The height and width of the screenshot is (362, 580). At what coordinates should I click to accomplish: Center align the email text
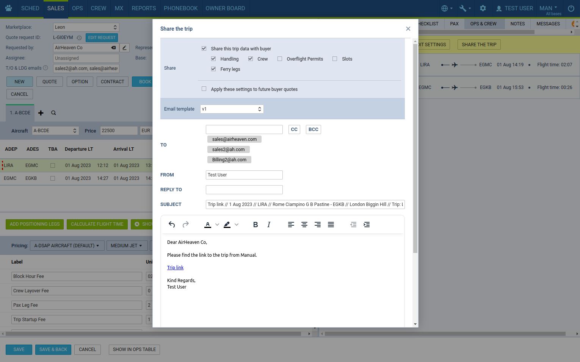pos(304,225)
